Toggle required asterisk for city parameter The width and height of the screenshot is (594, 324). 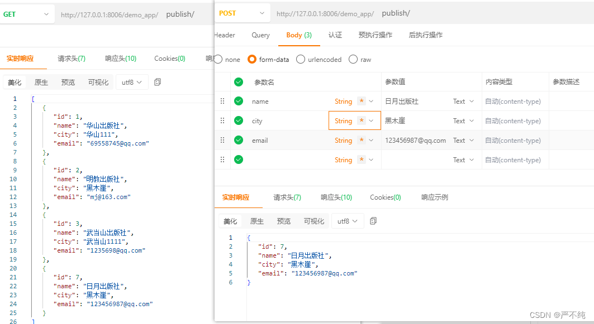362,120
